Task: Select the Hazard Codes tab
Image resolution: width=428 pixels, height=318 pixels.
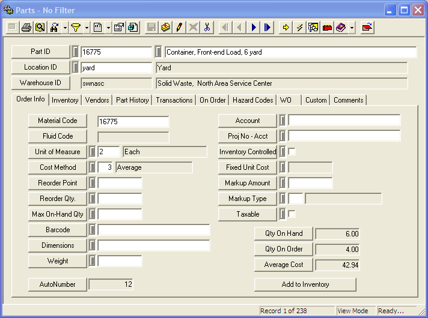Action: click(252, 100)
